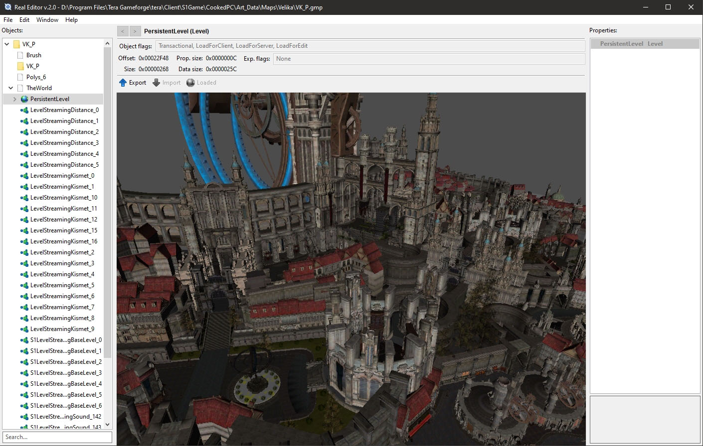Viewport: 703px width, 446px height.
Task: Open the Edit menu
Action: tap(24, 20)
